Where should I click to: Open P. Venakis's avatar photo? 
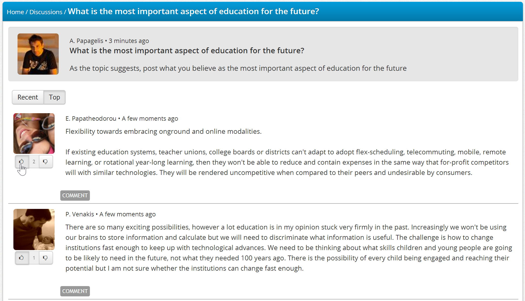coord(34,229)
